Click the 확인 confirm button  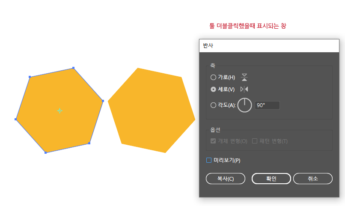[271, 179]
